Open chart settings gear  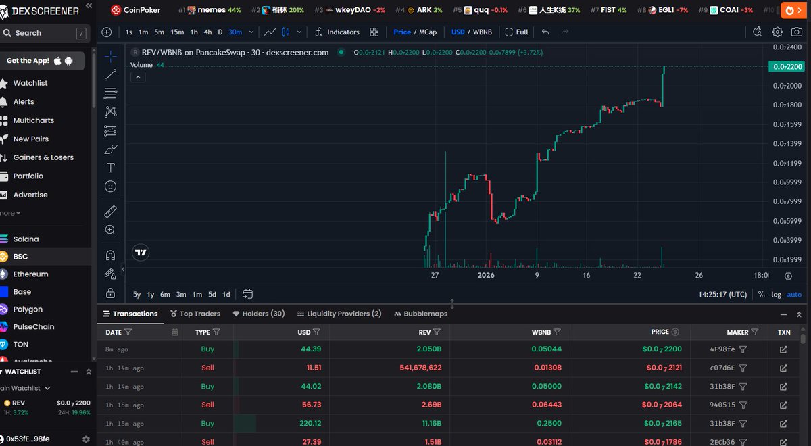[x=777, y=32]
